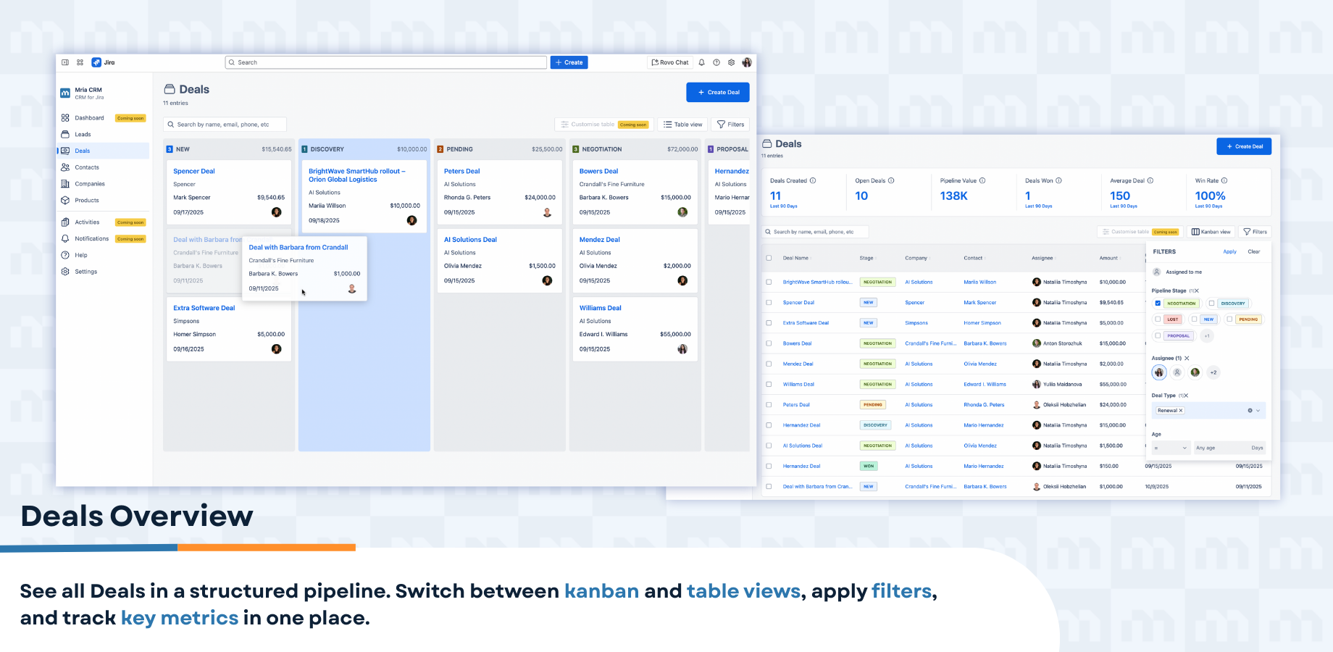Sort table by Contact column
This screenshot has height=652, width=1333.
(974, 258)
